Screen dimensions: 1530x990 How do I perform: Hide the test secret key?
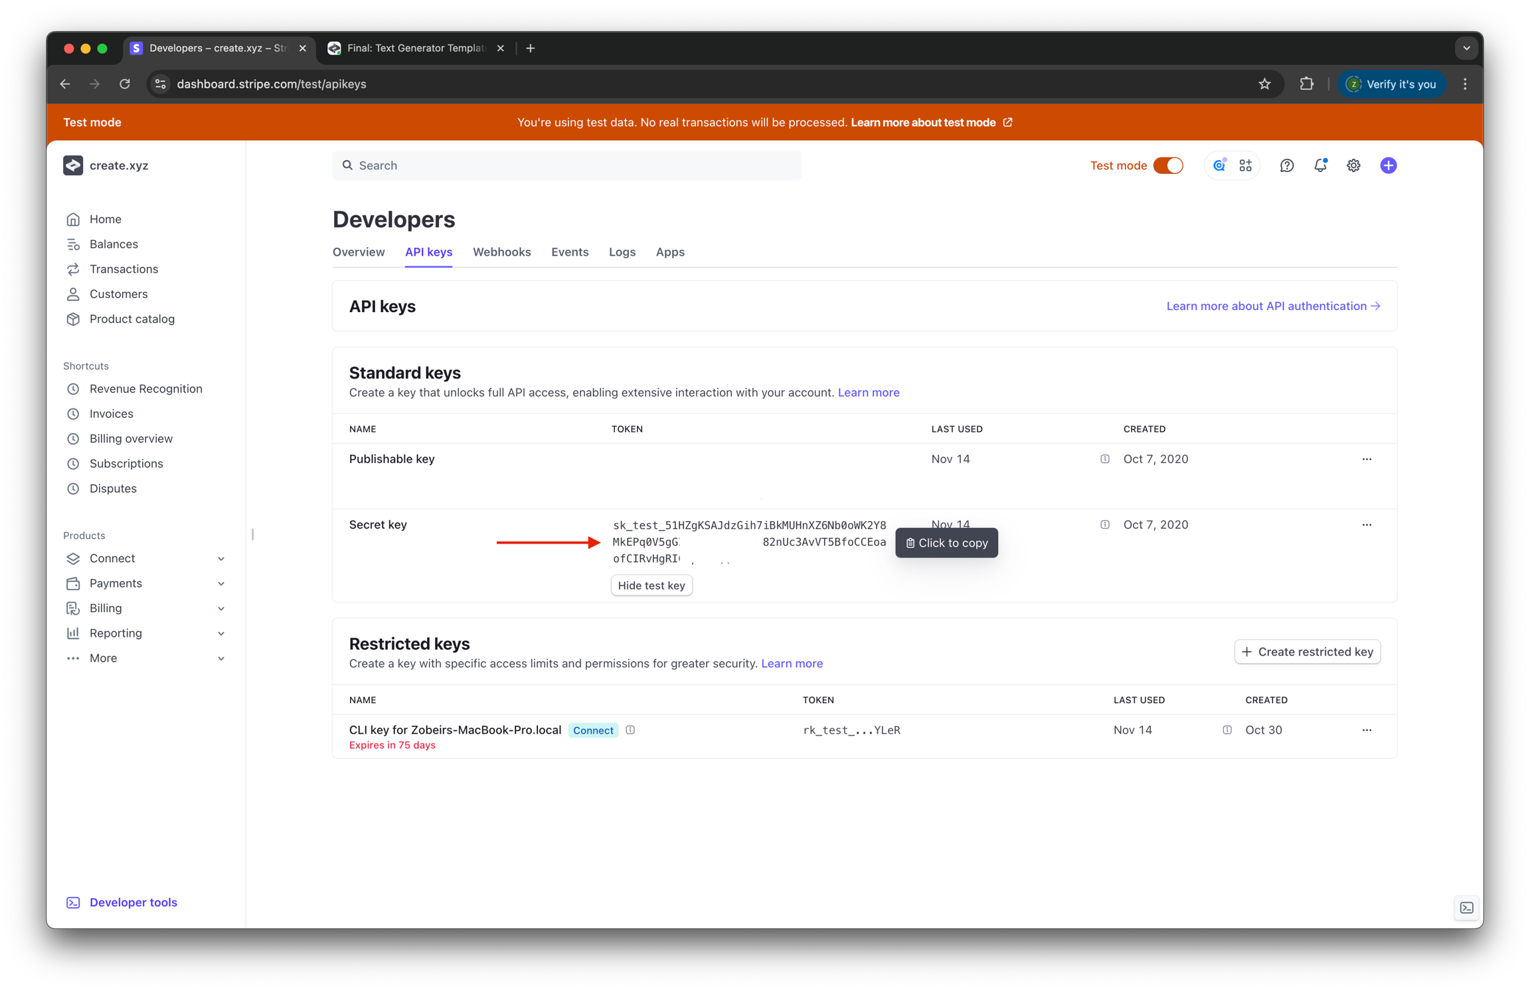651,586
